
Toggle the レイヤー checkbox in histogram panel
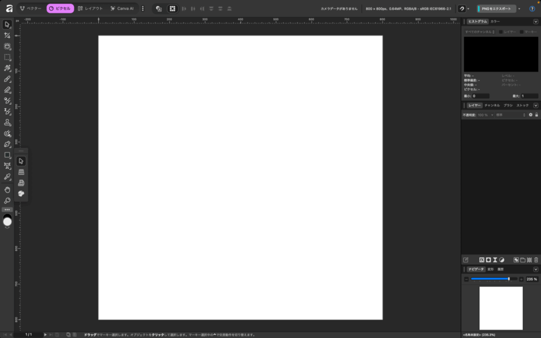point(501,32)
